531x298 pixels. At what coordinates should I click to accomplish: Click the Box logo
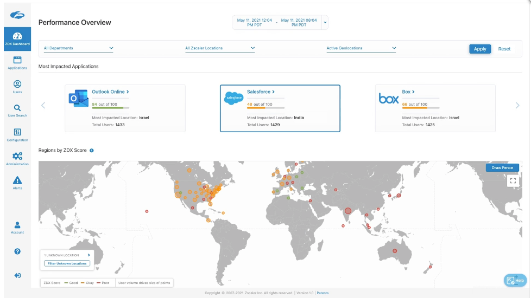tap(388, 98)
